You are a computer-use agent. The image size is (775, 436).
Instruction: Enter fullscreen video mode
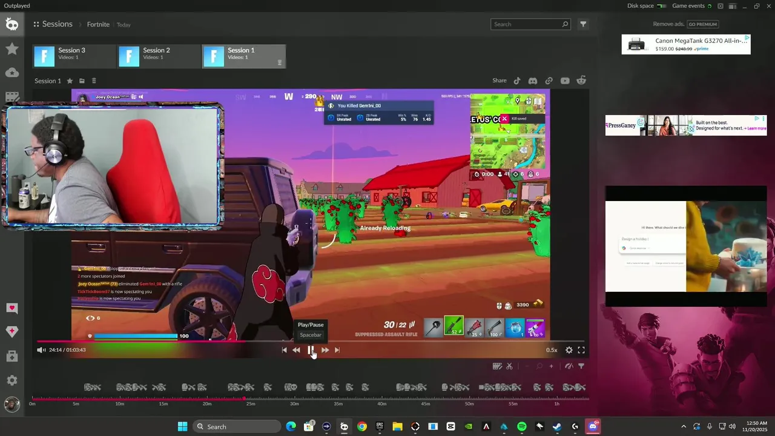pos(581,349)
